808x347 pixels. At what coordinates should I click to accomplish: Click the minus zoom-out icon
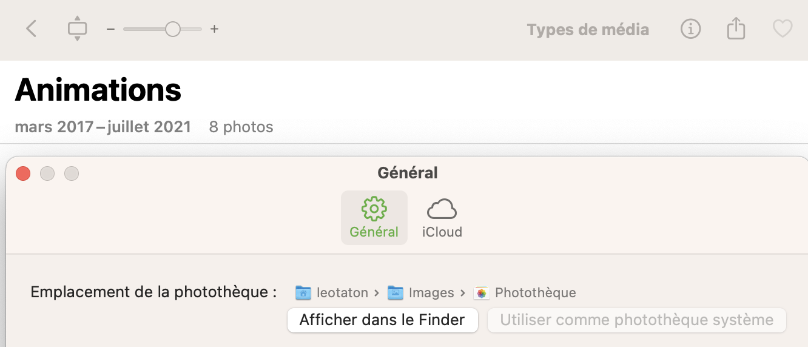pyautogui.click(x=110, y=29)
